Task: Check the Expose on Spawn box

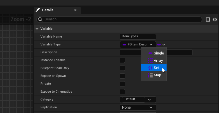Action: coord(122,76)
